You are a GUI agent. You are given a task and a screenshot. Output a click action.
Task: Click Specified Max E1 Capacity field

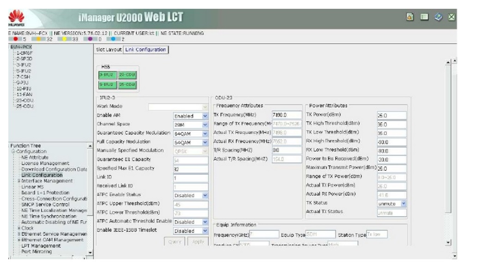[x=190, y=169]
